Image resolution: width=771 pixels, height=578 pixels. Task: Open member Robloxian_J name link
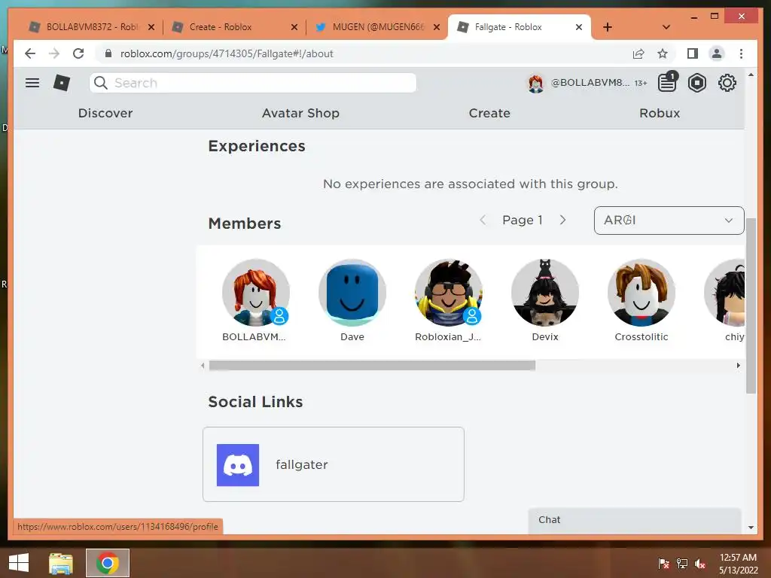[x=448, y=336]
